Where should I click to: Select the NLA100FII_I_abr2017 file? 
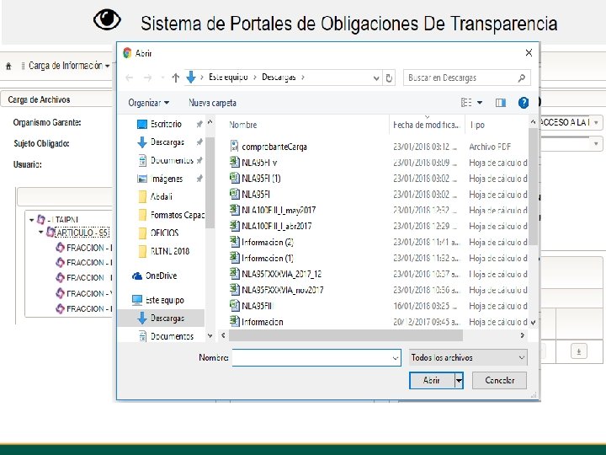276,226
